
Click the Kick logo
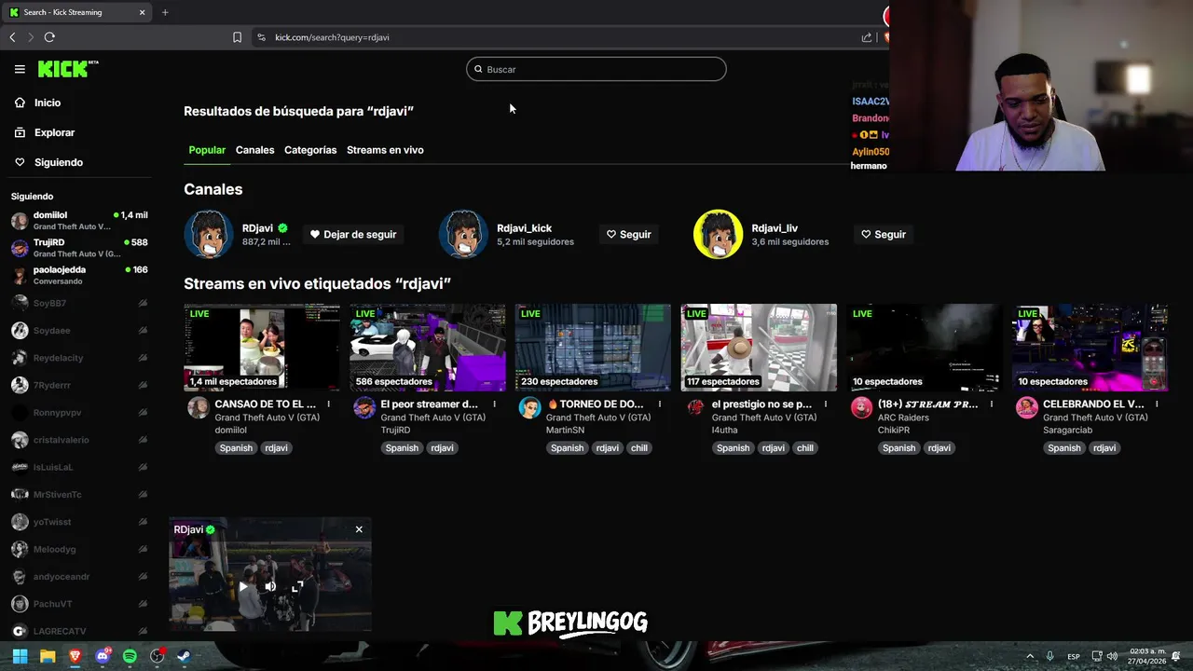point(68,69)
